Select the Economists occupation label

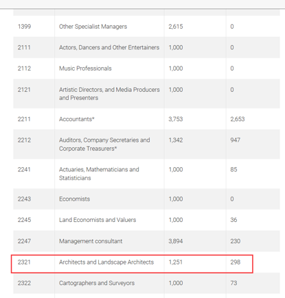coord(74,199)
